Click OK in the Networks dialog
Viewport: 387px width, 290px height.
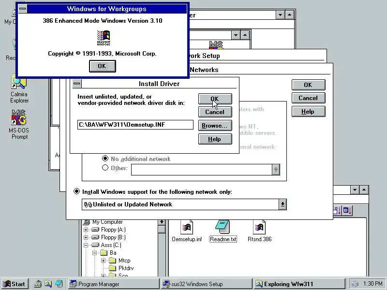tap(308, 85)
